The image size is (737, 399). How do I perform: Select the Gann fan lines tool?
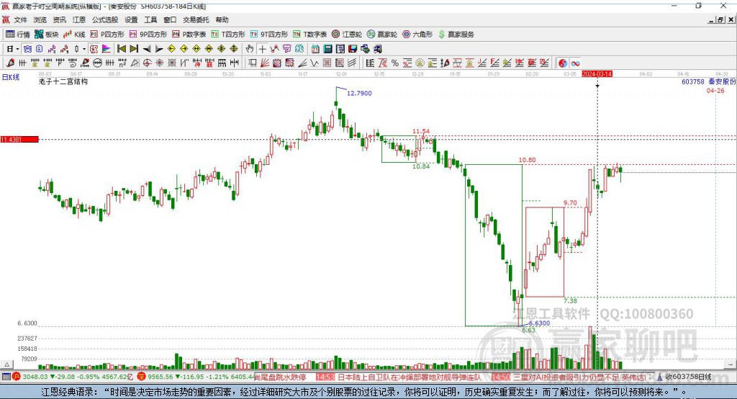tap(265, 63)
